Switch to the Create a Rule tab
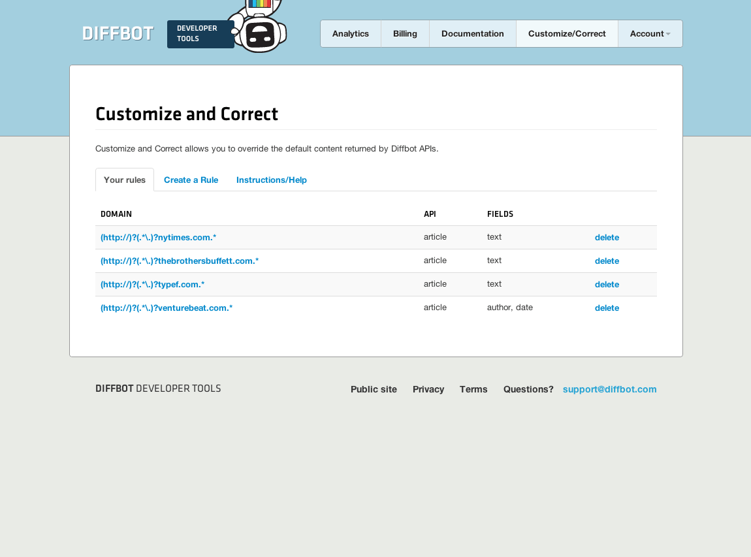The height and width of the screenshot is (557, 751). tap(191, 180)
